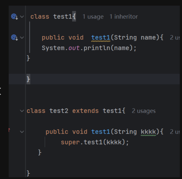Viewport: 182px width, 179px height.
Task: Click the usages hint after test1(String name)
Action: point(175,38)
